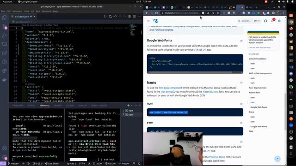Open Extensions view in VS Code activity bar
The width and height of the screenshot is (296, 166).
[4, 53]
